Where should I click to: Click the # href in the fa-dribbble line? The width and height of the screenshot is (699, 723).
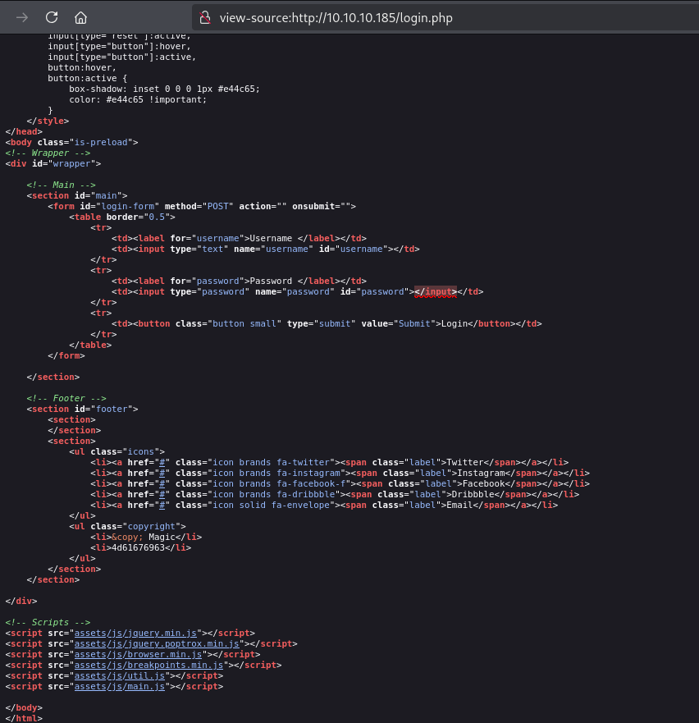click(x=162, y=494)
